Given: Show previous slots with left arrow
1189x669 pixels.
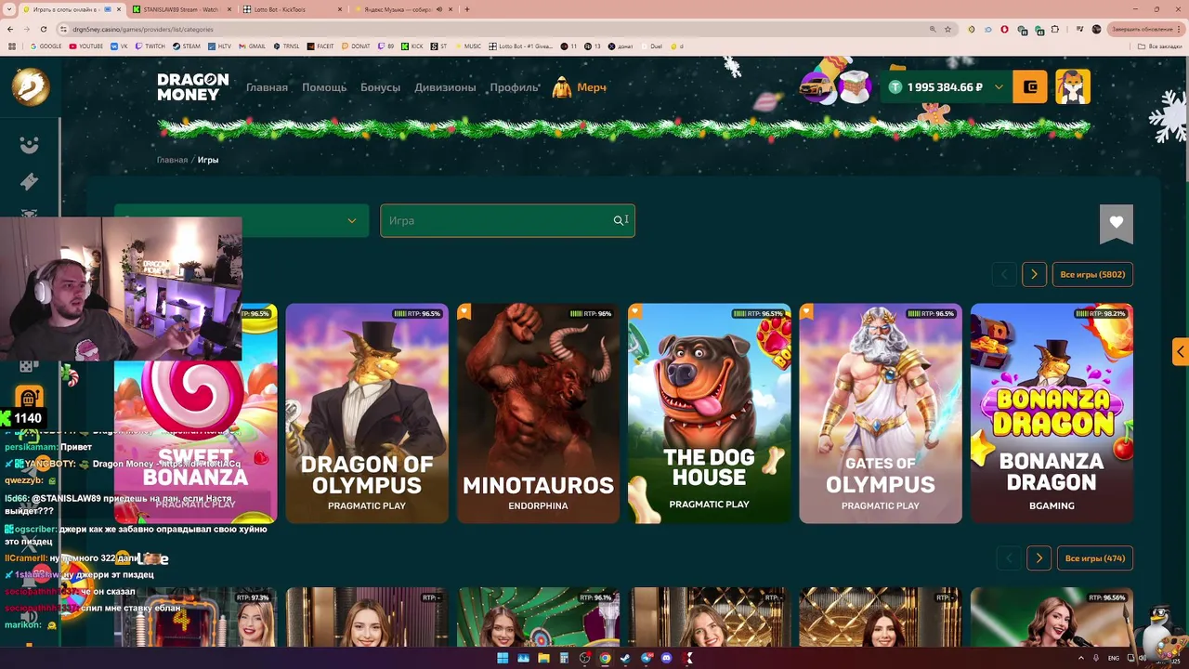Looking at the screenshot, I should pyautogui.click(x=1004, y=274).
